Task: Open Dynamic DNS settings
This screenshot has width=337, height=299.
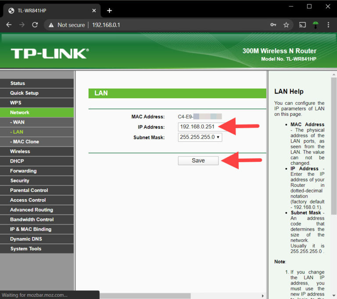Action: coord(37,239)
